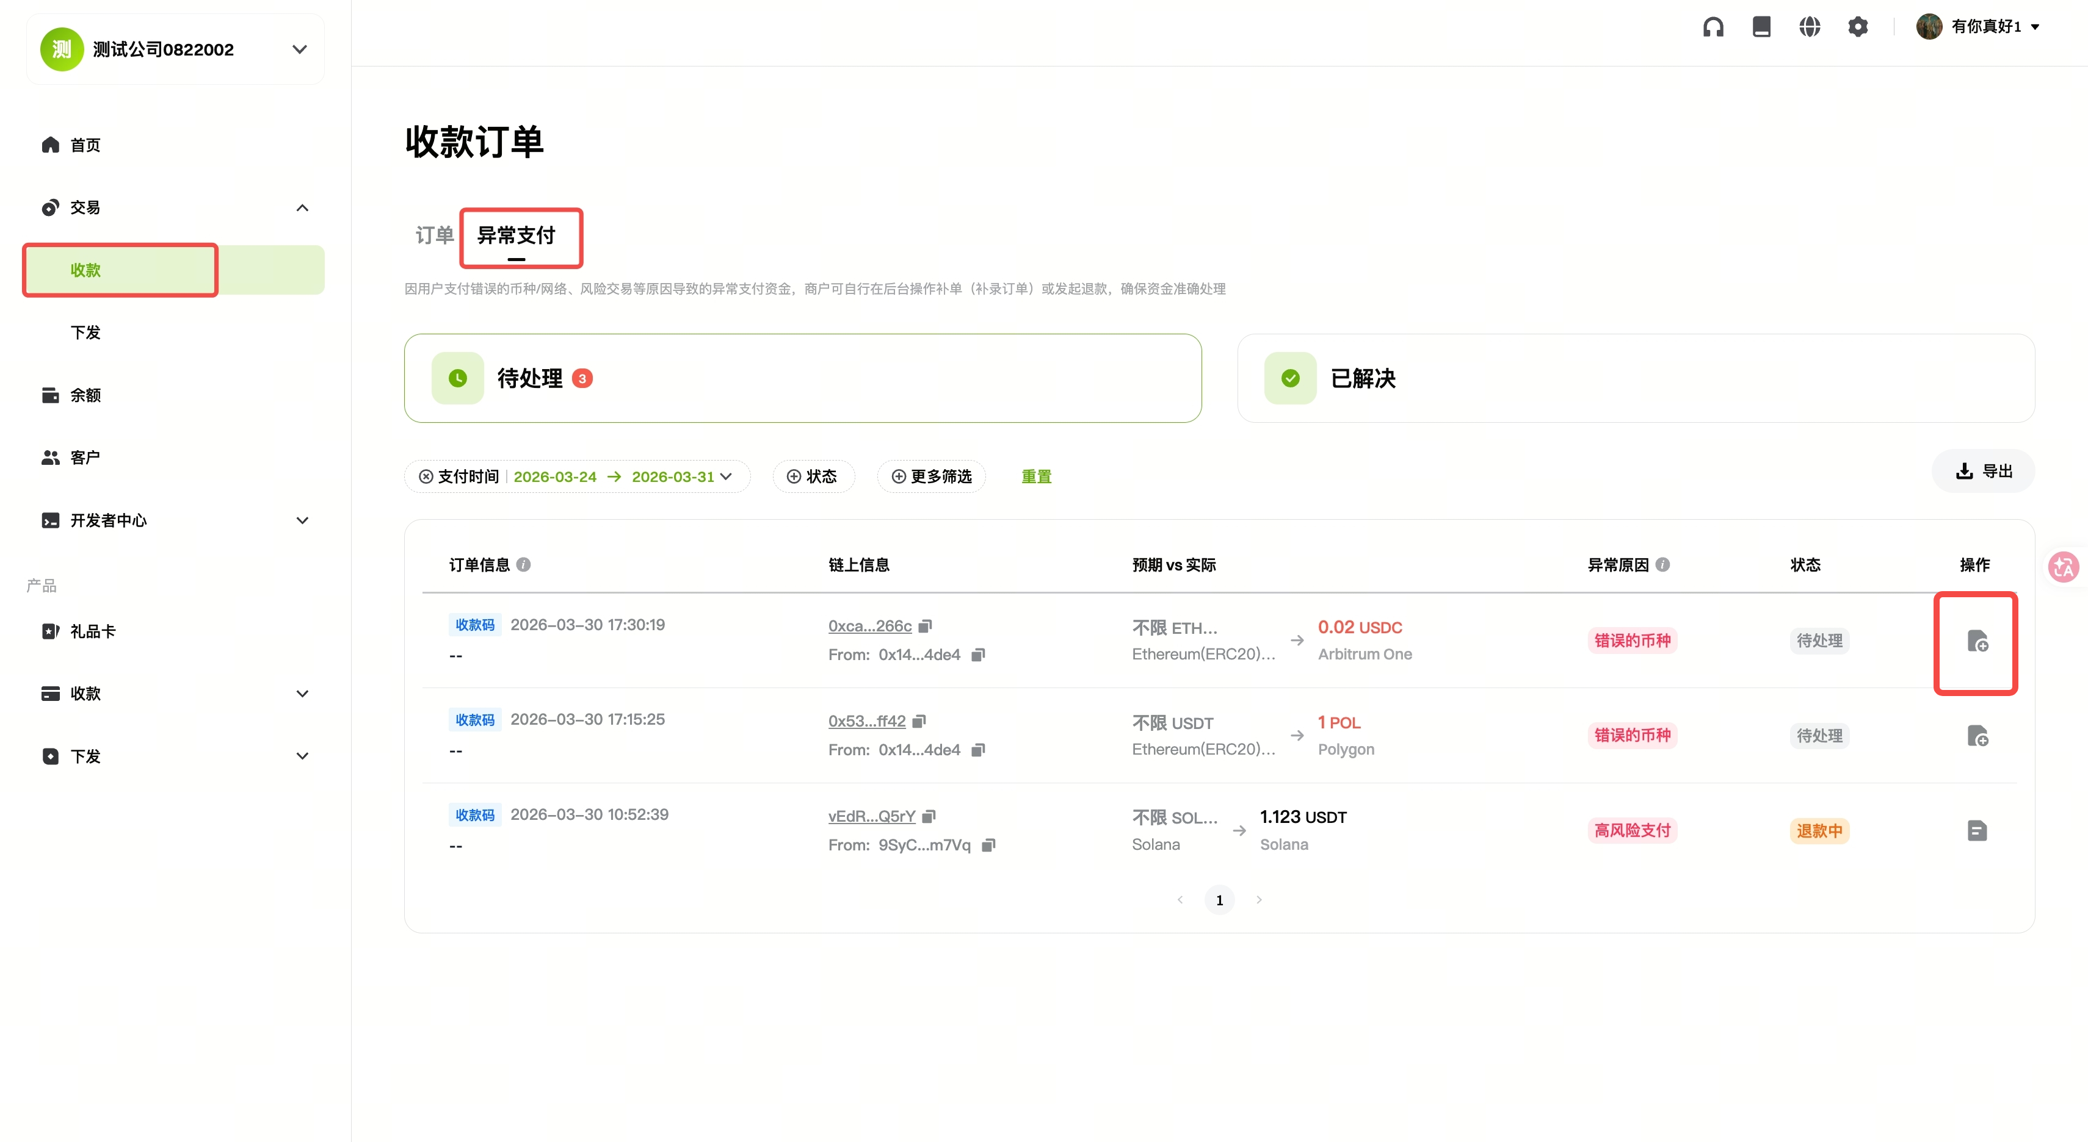Open the settings gear icon
This screenshot has height=1142, width=2088.
point(1858,27)
